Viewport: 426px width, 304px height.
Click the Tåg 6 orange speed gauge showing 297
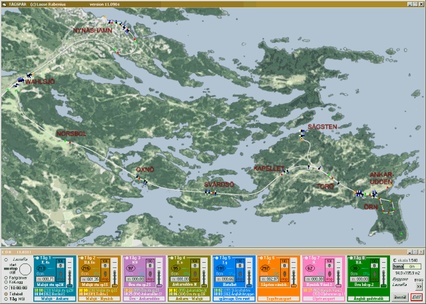266,269
